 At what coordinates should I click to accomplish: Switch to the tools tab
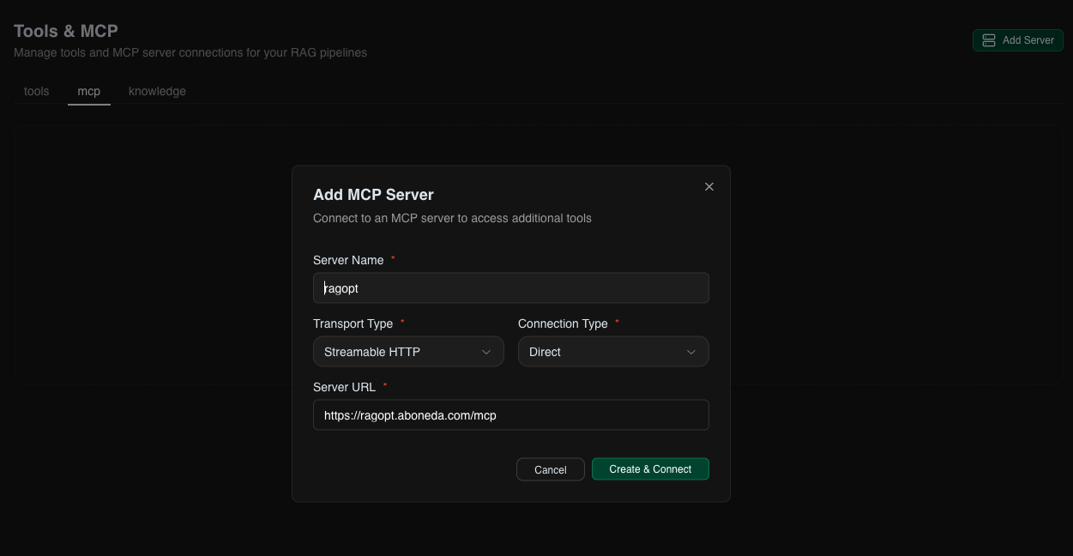36,91
